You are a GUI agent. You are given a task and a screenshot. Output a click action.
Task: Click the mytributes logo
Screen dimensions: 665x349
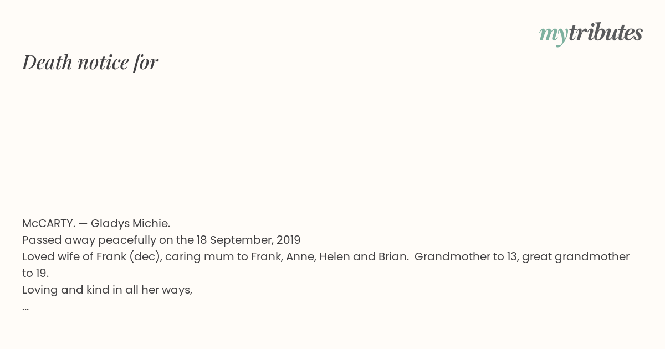tap(591, 33)
